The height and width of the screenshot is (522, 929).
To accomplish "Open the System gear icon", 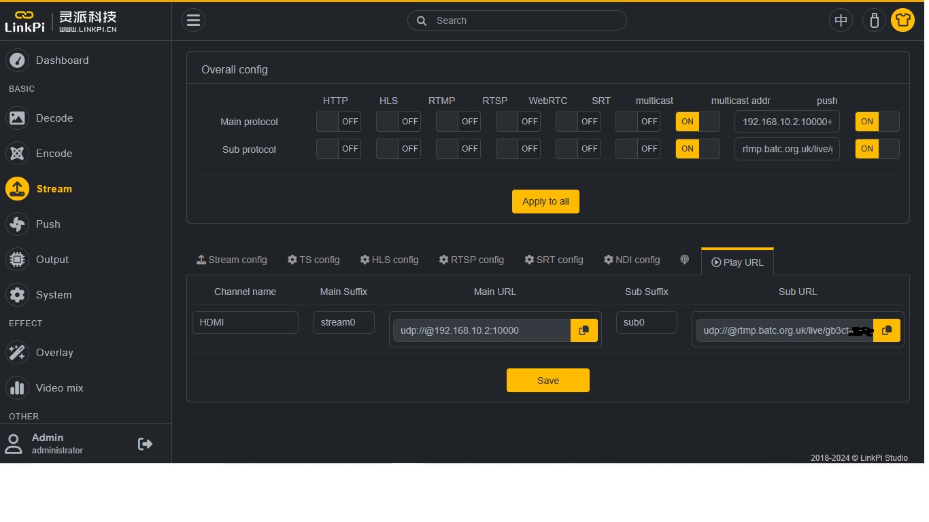I will pos(17,295).
